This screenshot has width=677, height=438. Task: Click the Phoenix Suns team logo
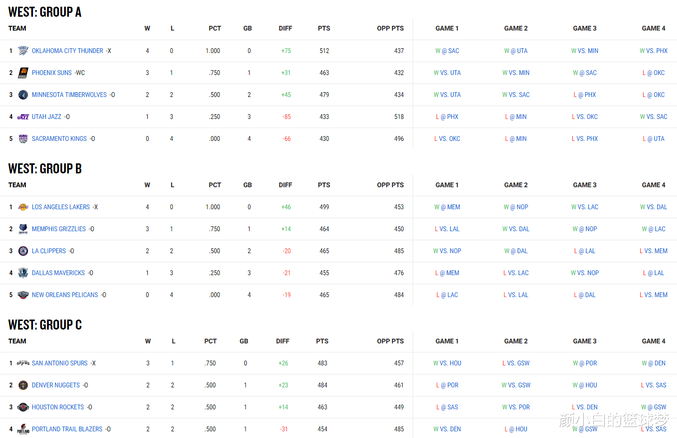pyautogui.click(x=23, y=73)
